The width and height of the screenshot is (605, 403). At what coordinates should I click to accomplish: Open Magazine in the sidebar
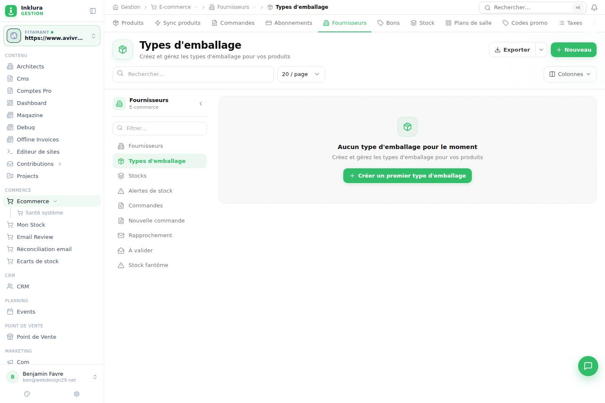pos(52,115)
